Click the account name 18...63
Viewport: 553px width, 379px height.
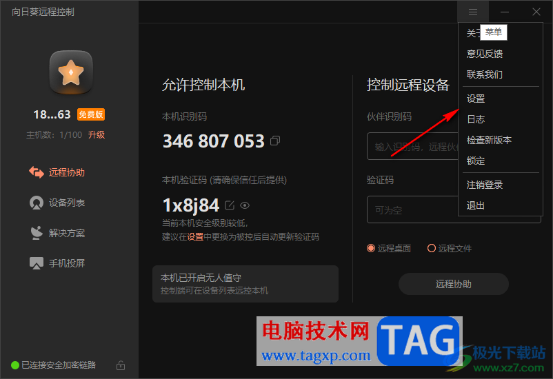click(52, 114)
